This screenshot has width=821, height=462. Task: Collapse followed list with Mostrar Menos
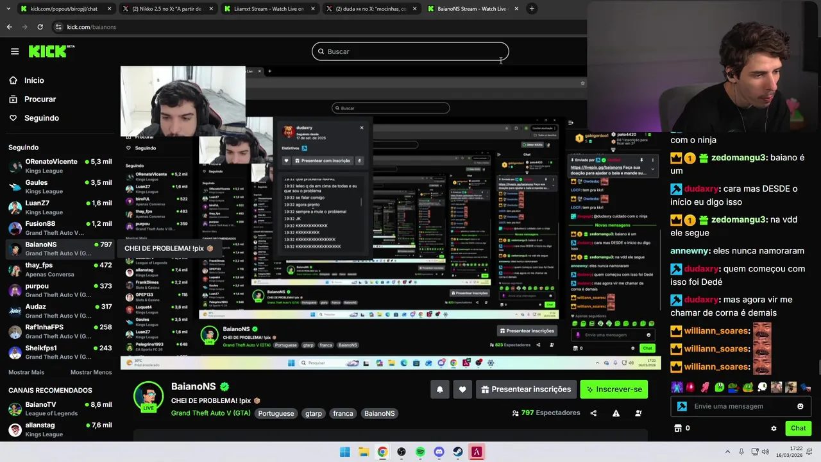[91, 372]
